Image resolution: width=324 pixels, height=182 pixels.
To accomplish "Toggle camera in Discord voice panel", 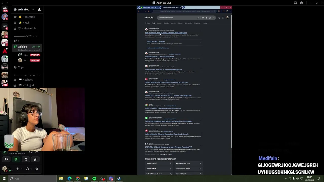I will [x=6, y=159].
